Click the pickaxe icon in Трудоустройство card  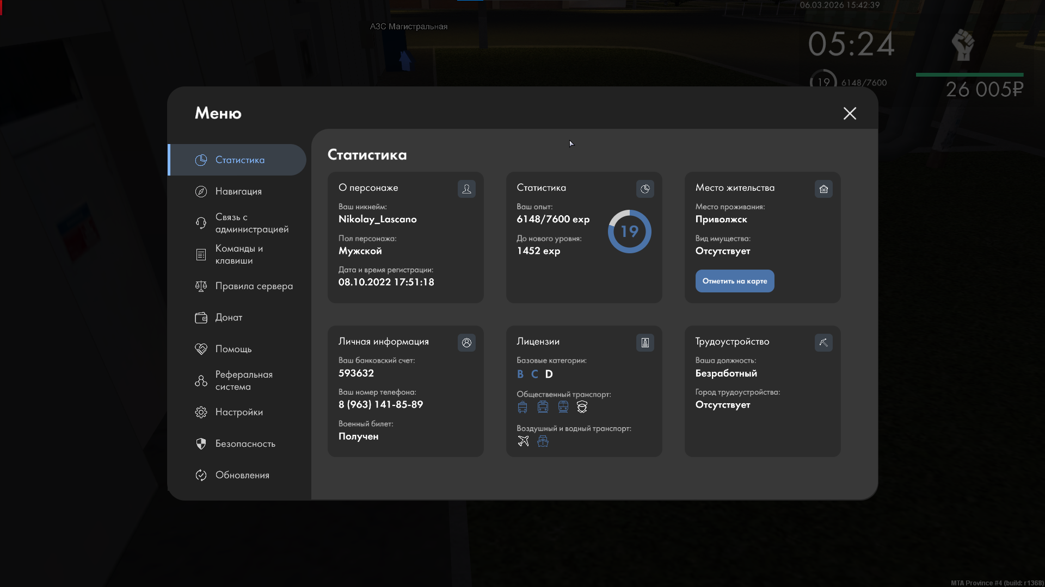pos(823,342)
